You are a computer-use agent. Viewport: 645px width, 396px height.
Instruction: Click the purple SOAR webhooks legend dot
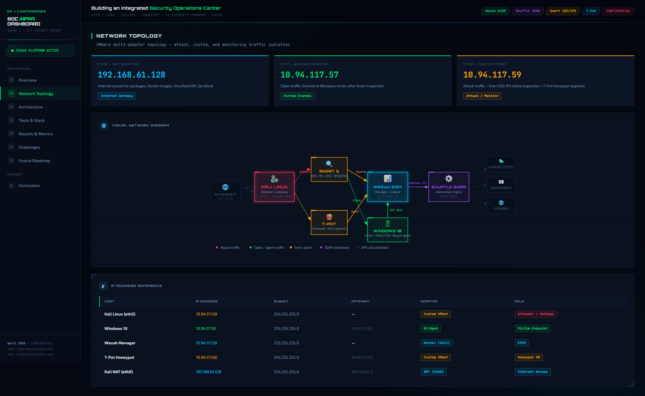click(321, 248)
